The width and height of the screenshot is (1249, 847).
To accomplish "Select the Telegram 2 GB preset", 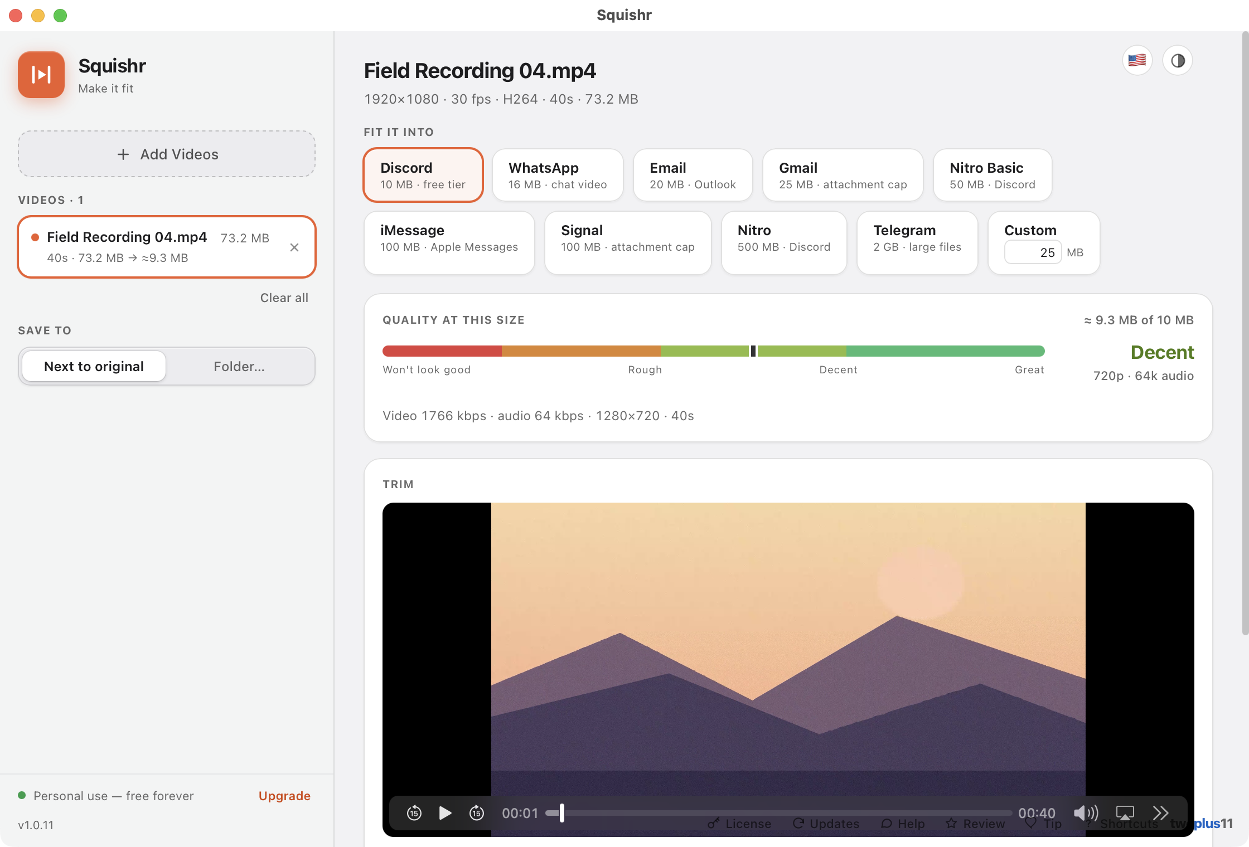I will point(917,243).
